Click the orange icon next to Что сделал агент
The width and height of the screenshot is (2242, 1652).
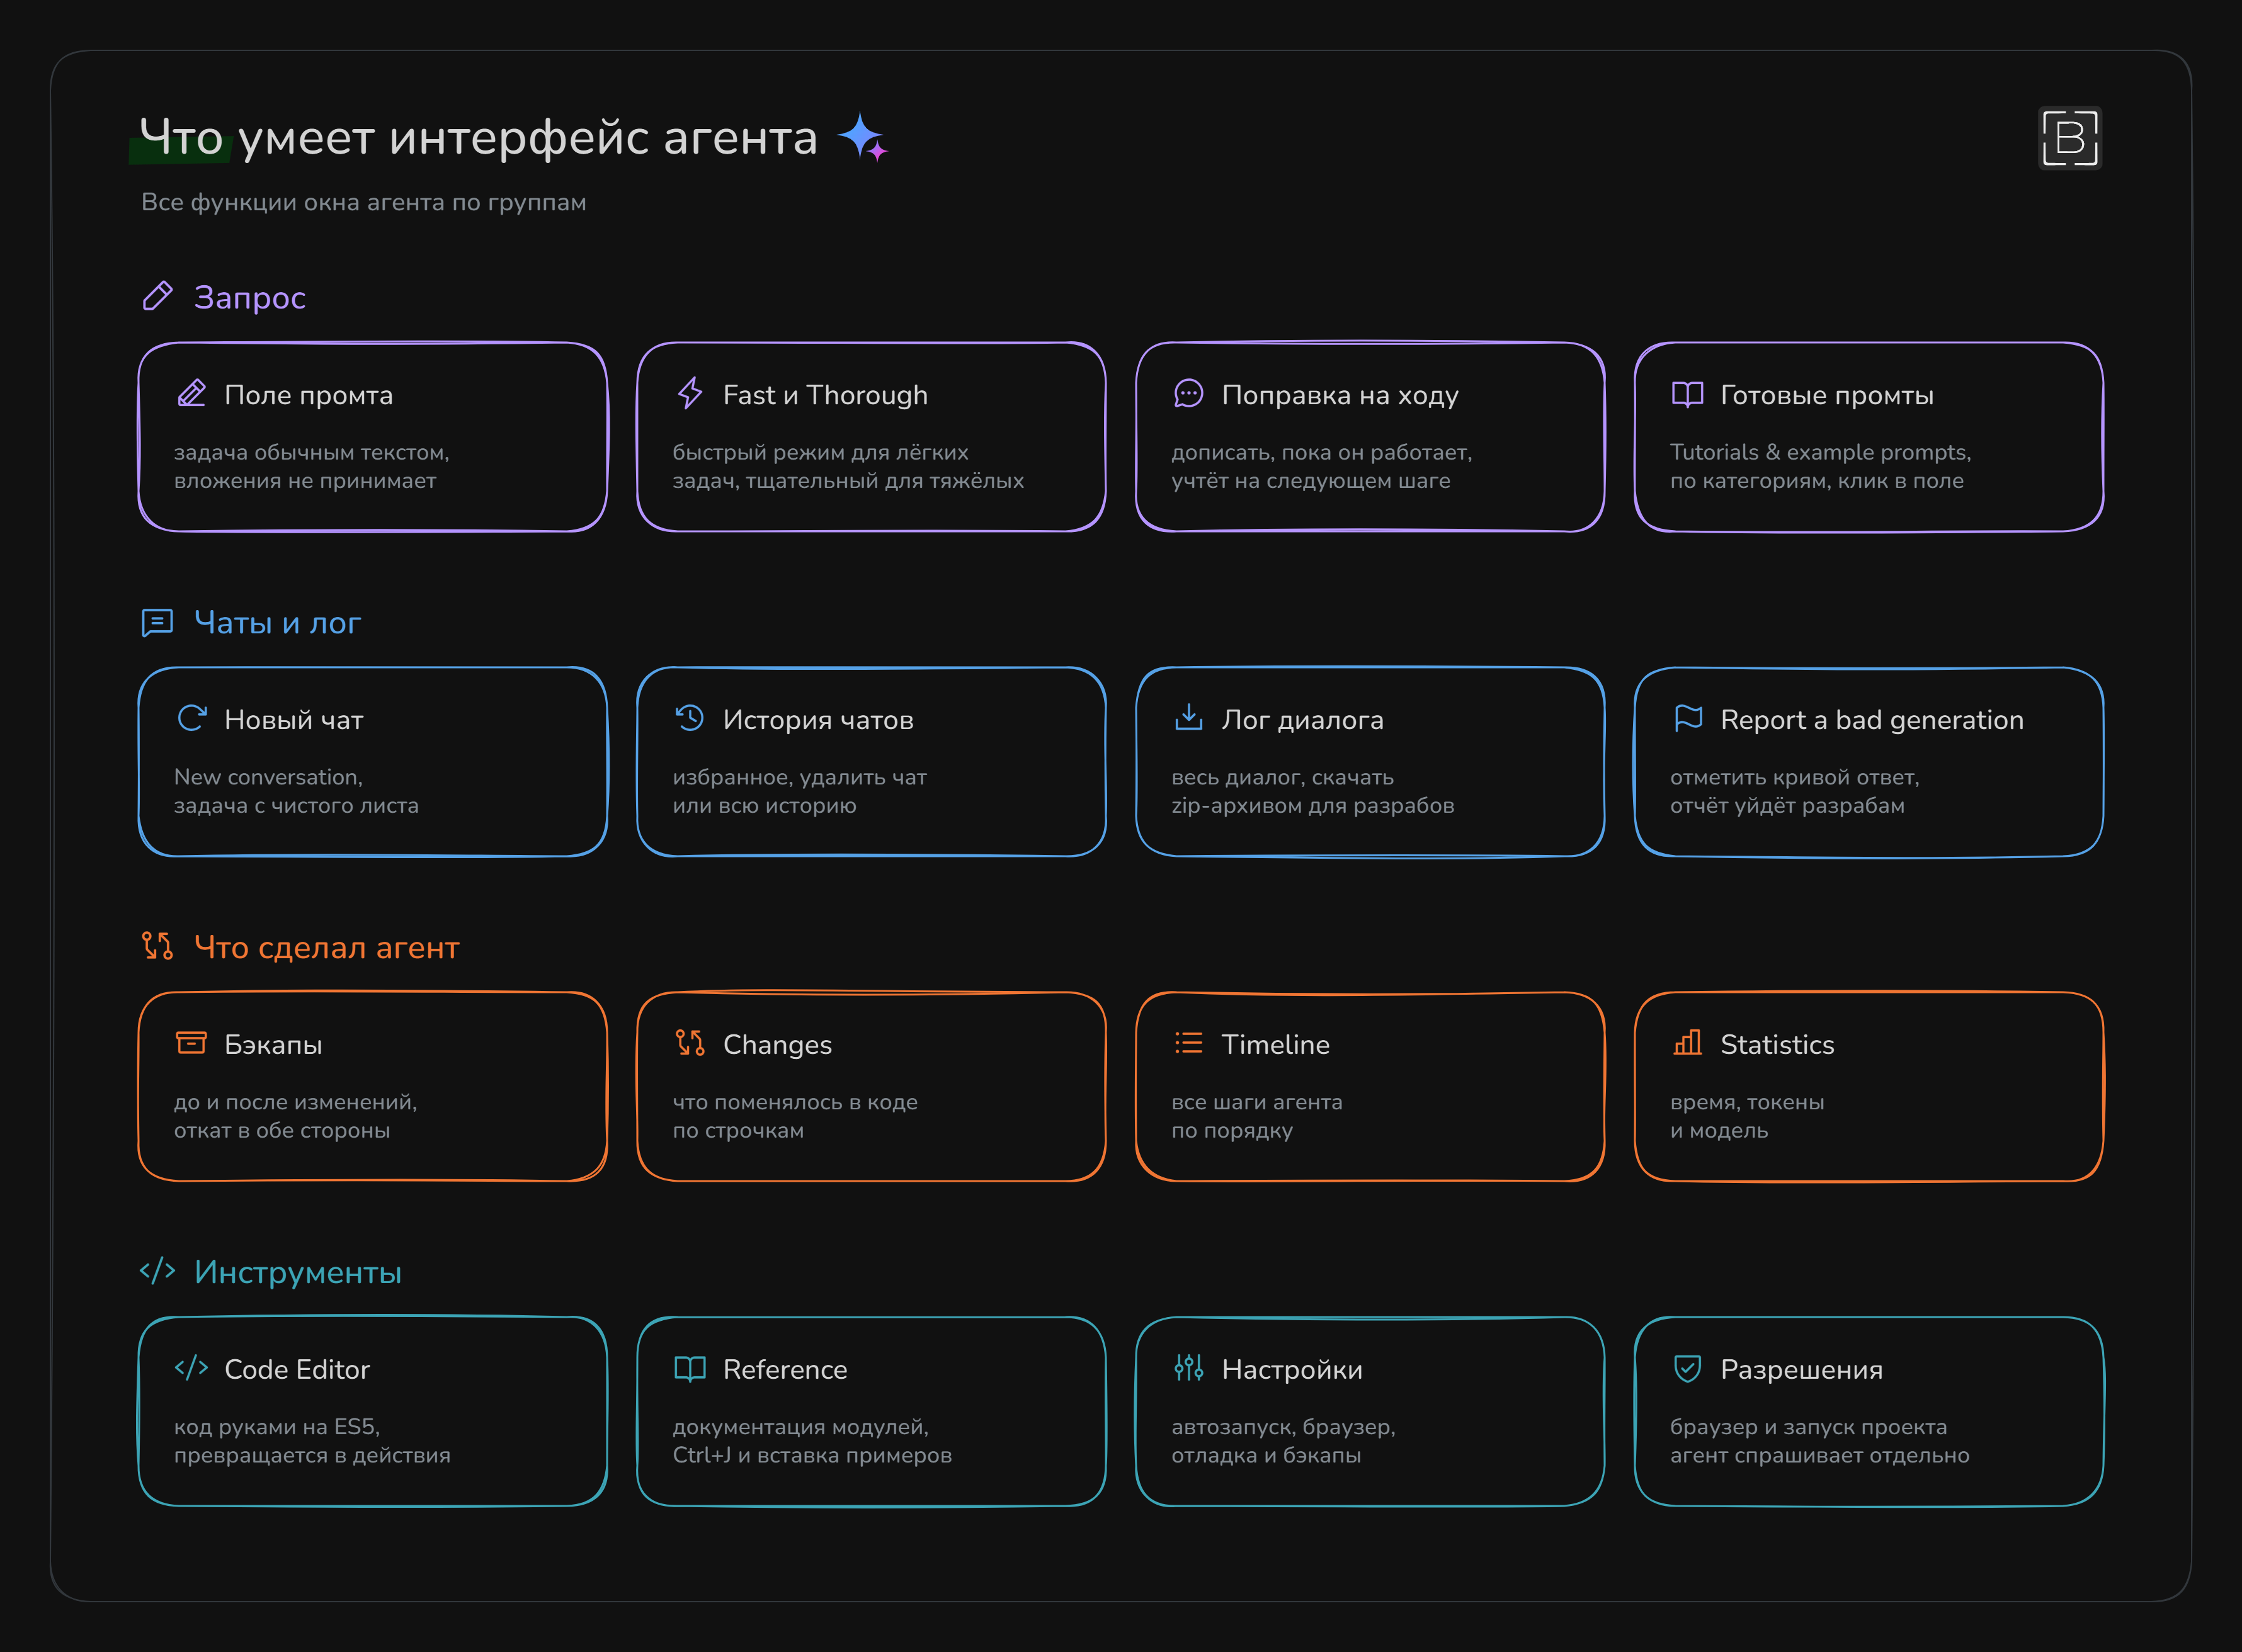coord(157,946)
